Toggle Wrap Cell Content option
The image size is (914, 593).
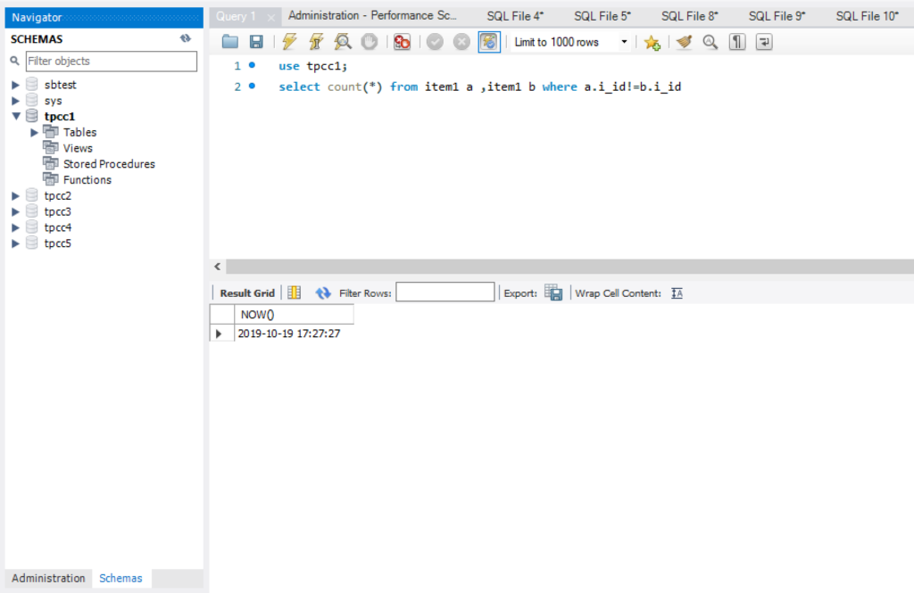677,292
